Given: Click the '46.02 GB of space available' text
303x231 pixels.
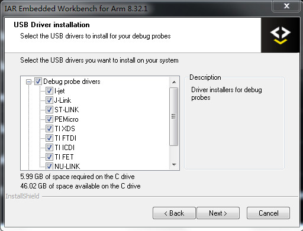Looking at the screenshot, I should pos(80,186).
